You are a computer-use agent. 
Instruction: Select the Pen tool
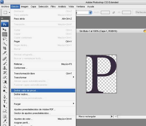pos(5,97)
